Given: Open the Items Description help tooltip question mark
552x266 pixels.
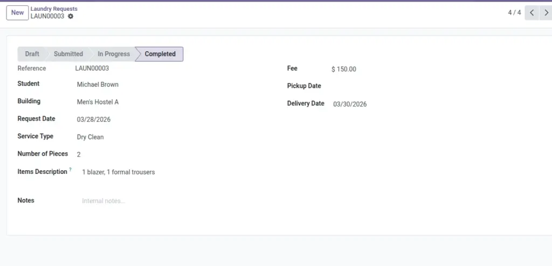Looking at the screenshot, I should click(70, 170).
